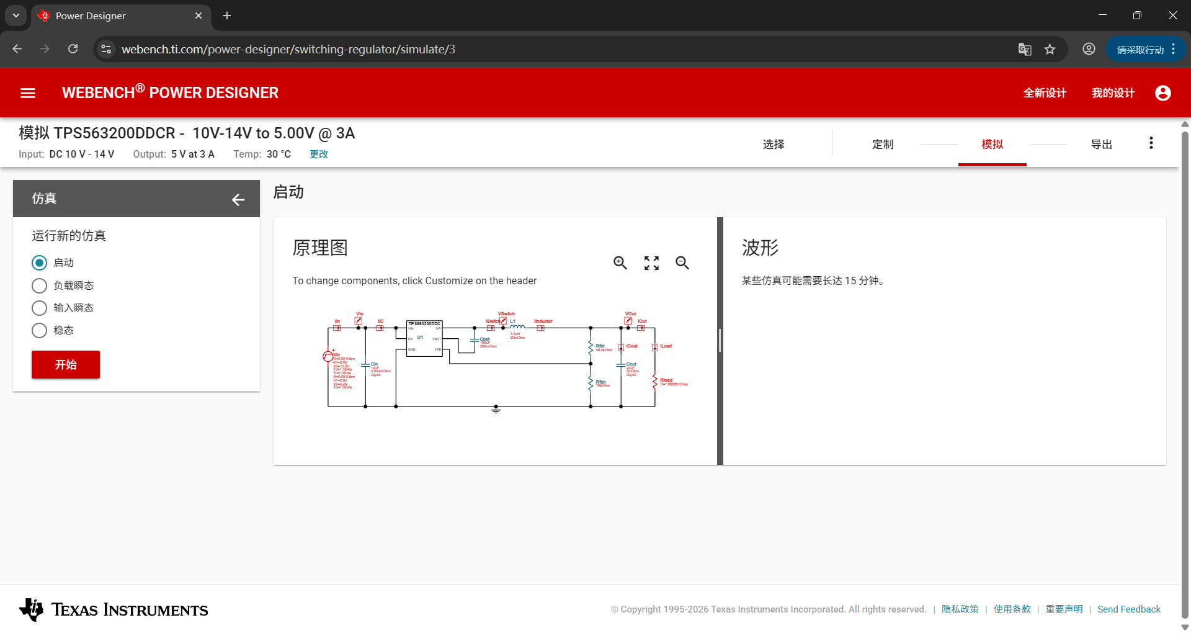Switch to the 定制 step tab
This screenshot has height=633, width=1191.
(x=883, y=145)
